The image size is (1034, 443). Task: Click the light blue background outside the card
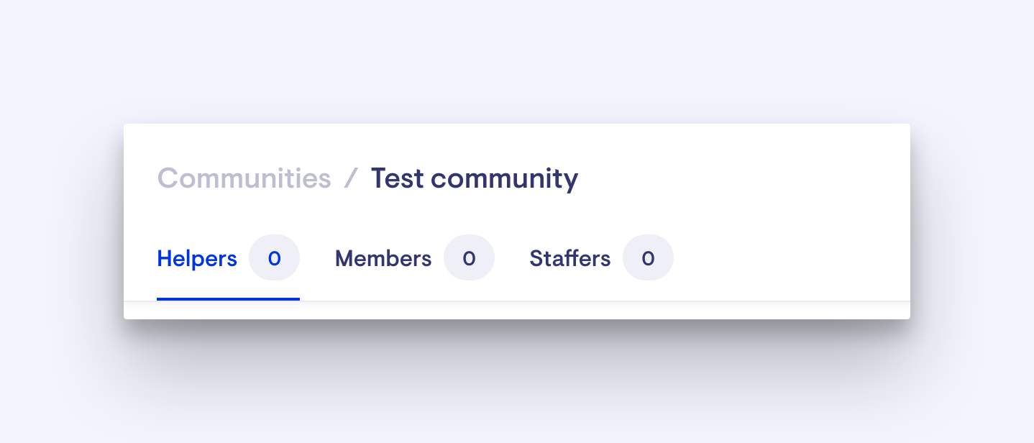pos(516,58)
